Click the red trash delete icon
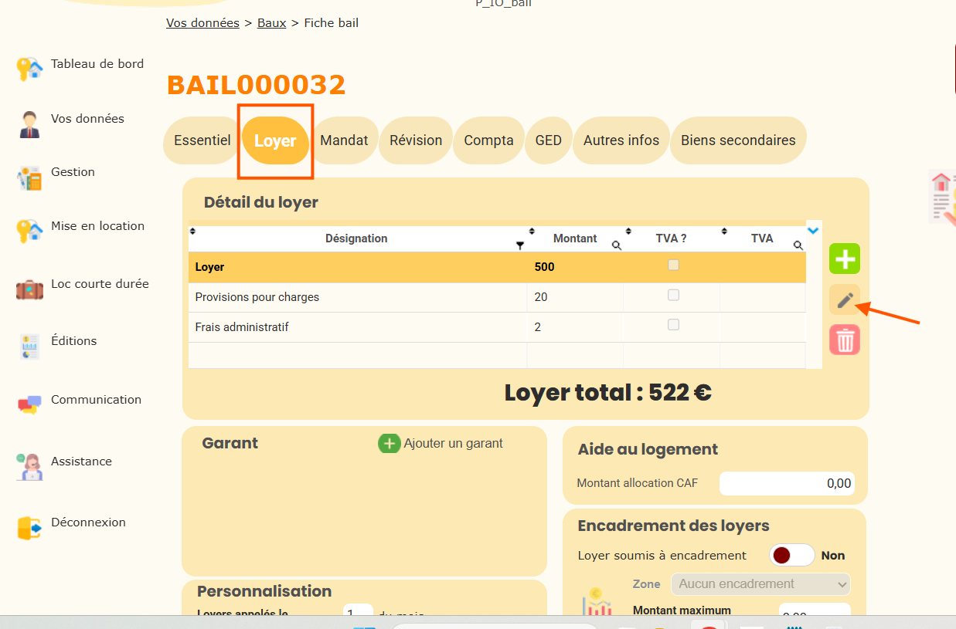This screenshot has height=629, width=956. click(x=844, y=340)
